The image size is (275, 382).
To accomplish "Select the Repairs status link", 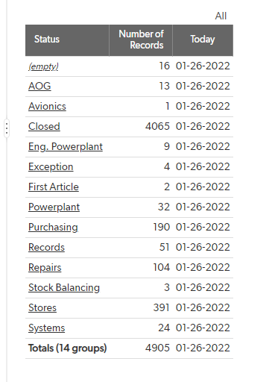I will click(x=45, y=268).
